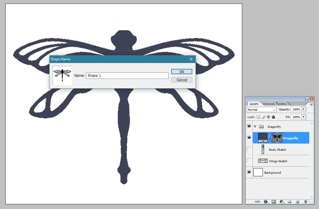319x209 pixels.
Task: Switch to the Channels tab
Action: (268, 104)
